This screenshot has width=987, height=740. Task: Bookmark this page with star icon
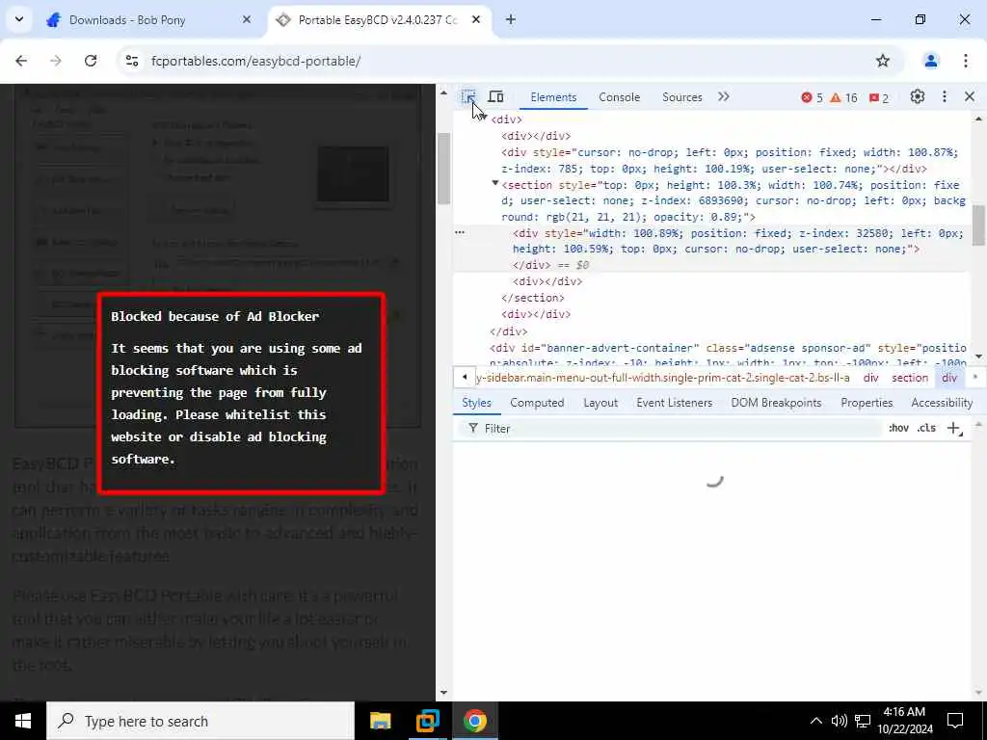883,61
